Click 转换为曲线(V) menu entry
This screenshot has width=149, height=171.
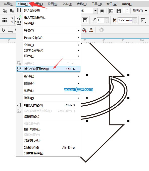point(33,105)
